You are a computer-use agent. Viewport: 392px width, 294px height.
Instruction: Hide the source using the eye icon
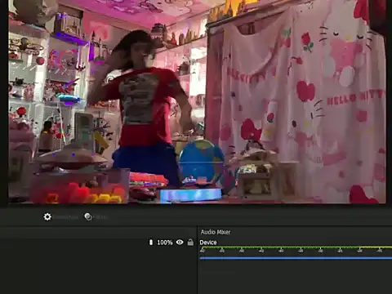tap(180, 242)
